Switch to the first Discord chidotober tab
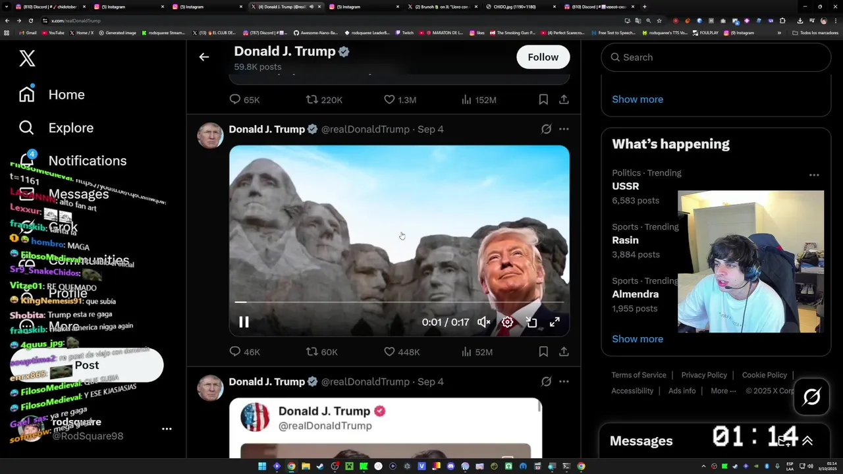843x474 pixels. click(49, 7)
